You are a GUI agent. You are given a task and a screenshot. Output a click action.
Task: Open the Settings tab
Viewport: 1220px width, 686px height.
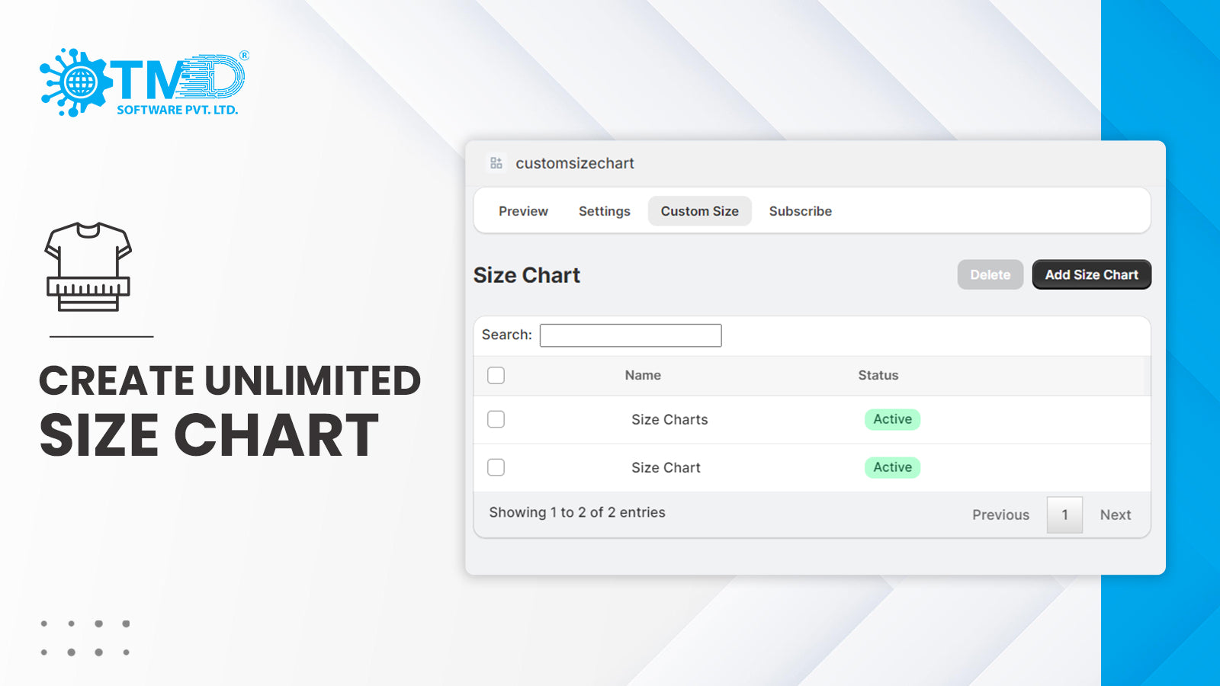(x=604, y=211)
